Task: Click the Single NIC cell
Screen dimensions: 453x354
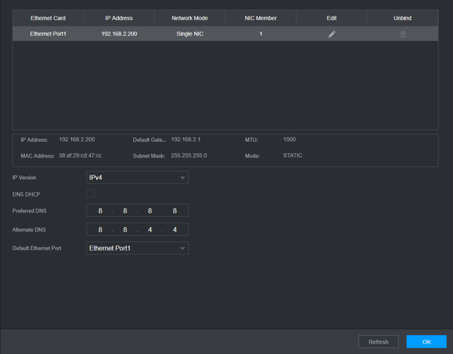Action: [190, 34]
